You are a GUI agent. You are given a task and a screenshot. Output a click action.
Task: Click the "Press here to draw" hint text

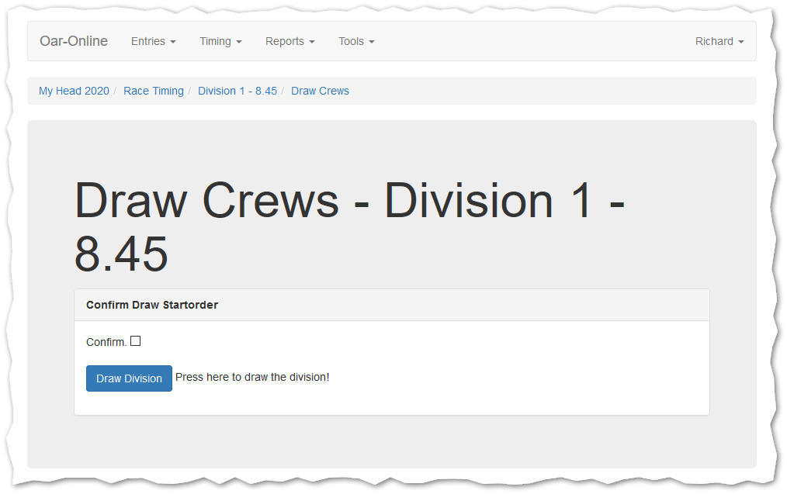tap(252, 377)
